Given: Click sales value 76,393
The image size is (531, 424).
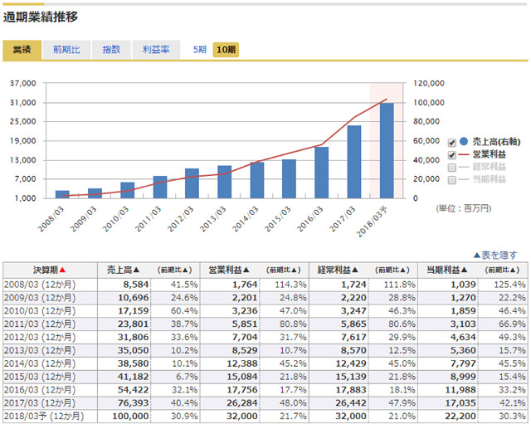Looking at the screenshot, I should 133,403.
